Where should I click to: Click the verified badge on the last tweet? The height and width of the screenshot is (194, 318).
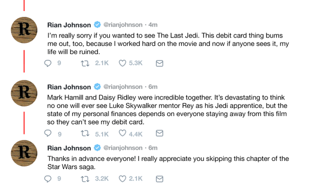coord(97,148)
